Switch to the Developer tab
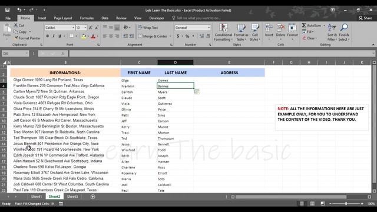The height and width of the screenshot is (212, 377). (157, 18)
